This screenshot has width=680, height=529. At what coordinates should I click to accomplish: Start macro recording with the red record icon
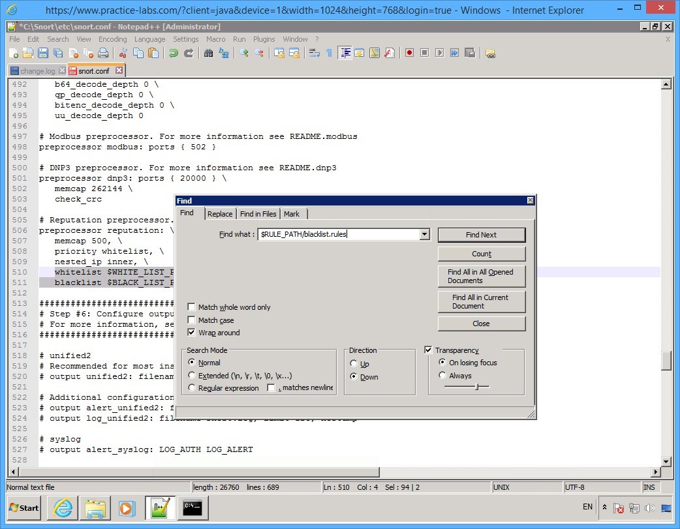tap(409, 53)
